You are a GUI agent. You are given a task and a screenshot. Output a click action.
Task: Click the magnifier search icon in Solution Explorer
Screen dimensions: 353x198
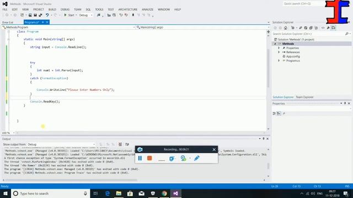pos(347,34)
